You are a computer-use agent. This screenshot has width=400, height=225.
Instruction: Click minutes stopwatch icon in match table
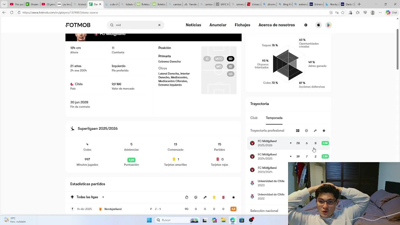click(x=187, y=197)
